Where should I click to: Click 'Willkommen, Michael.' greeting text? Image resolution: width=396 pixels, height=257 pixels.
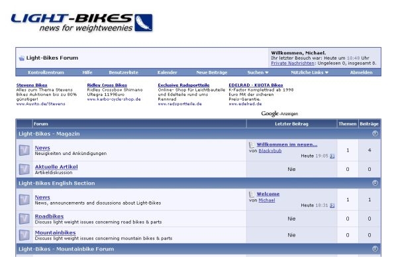tap(298, 53)
